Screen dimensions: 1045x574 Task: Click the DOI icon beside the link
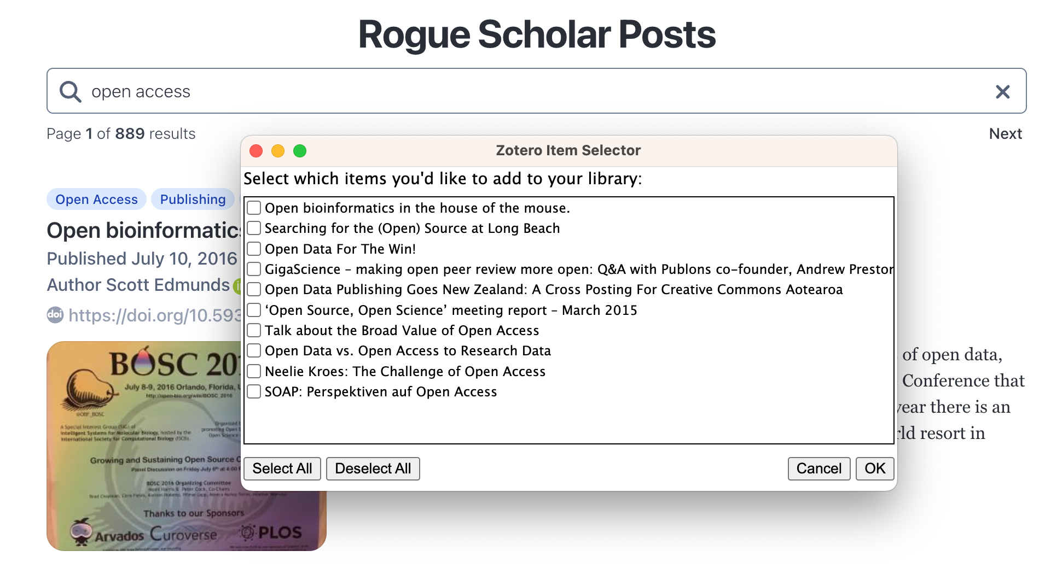pos(55,315)
